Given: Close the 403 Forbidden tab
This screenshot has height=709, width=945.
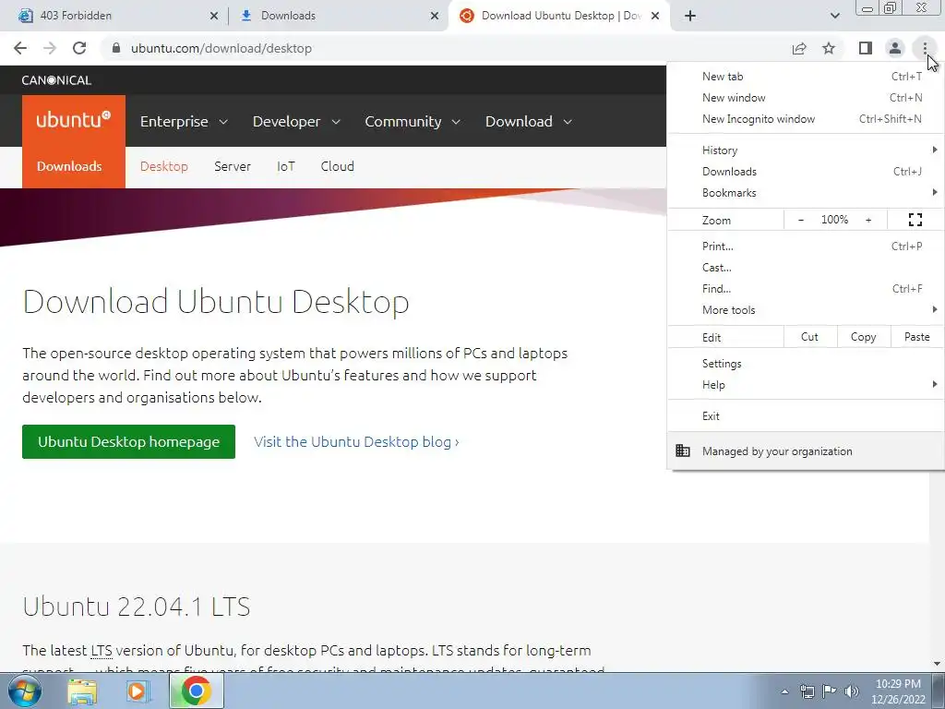Looking at the screenshot, I should tap(214, 16).
